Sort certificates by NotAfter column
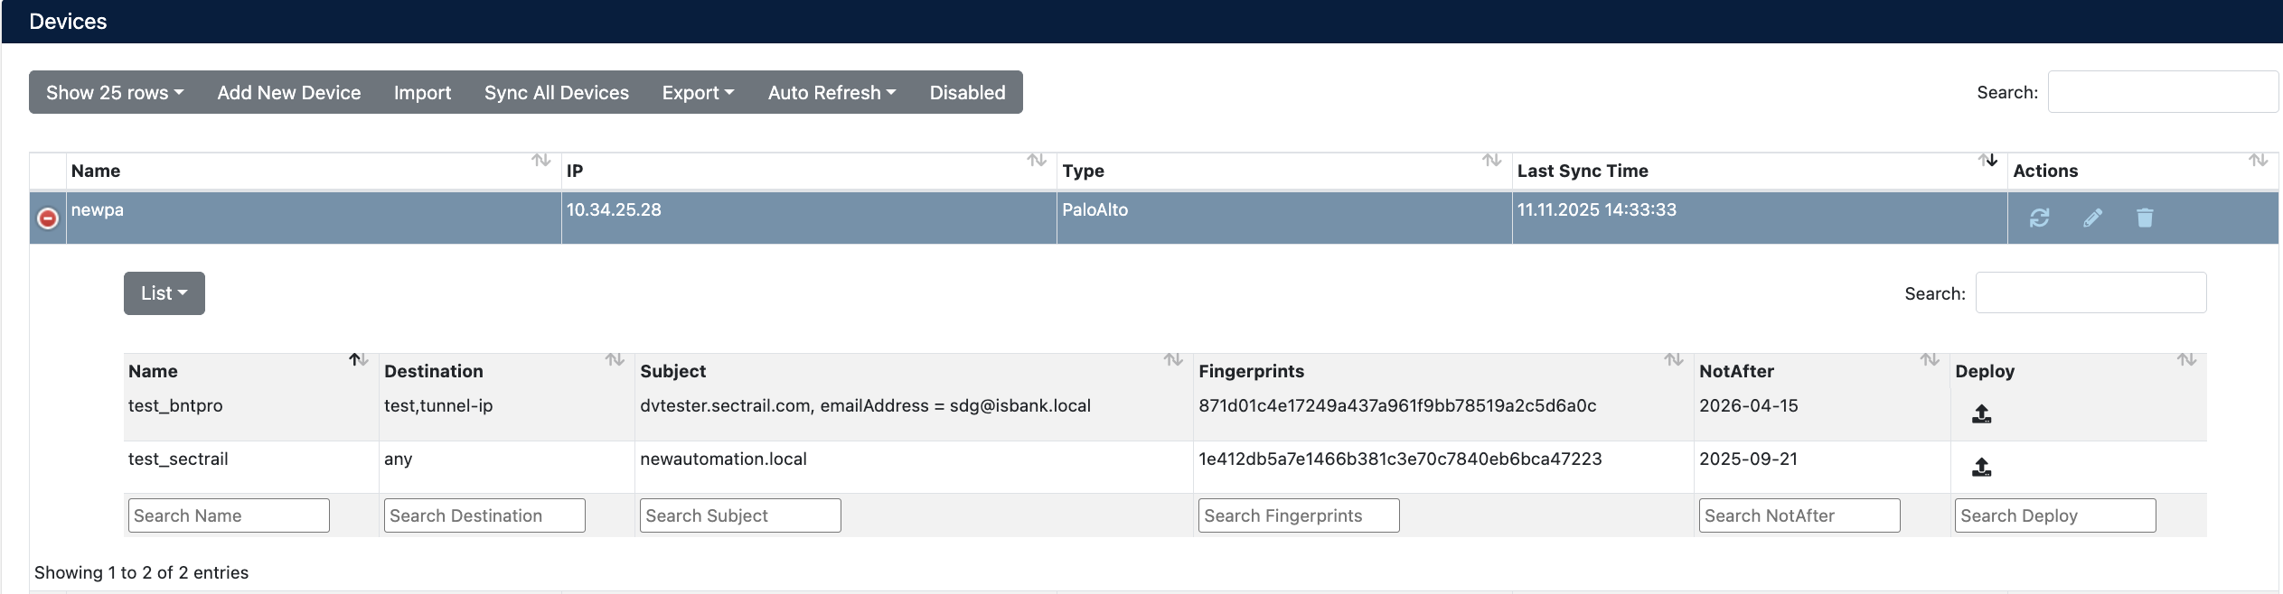 click(x=1735, y=371)
